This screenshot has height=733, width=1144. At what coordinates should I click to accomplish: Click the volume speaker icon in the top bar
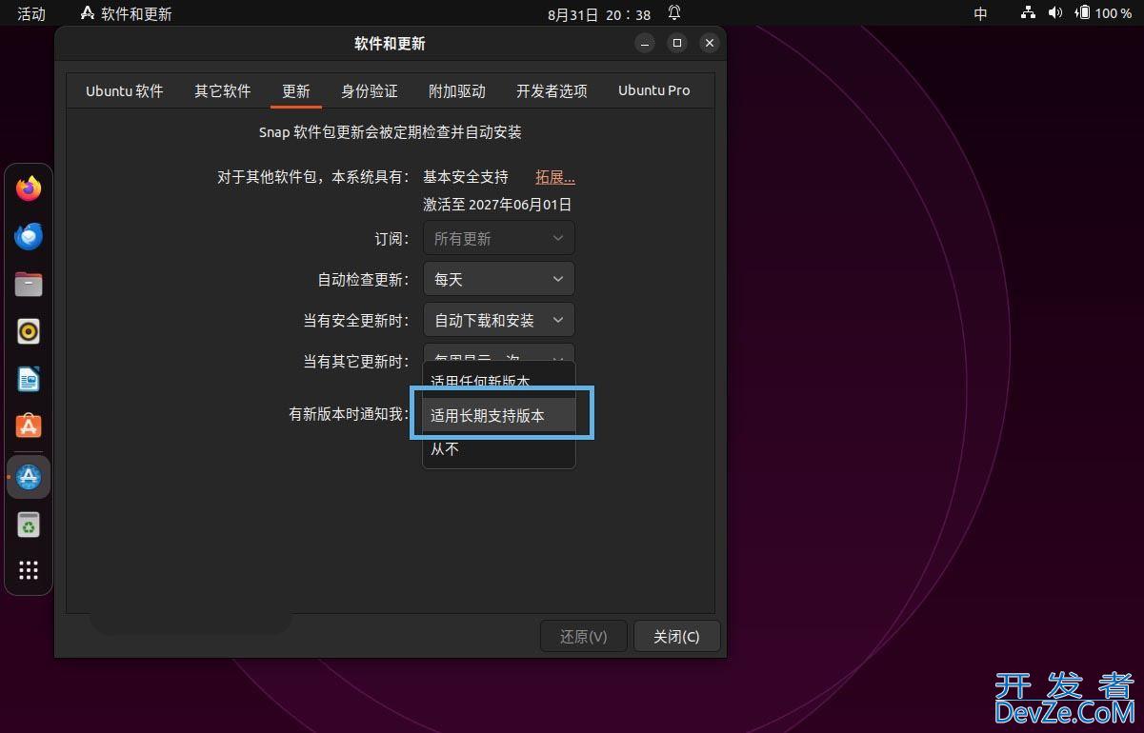click(x=1054, y=13)
